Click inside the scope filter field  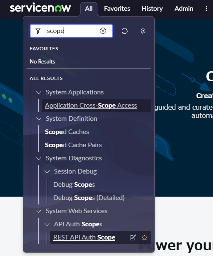tap(71, 31)
